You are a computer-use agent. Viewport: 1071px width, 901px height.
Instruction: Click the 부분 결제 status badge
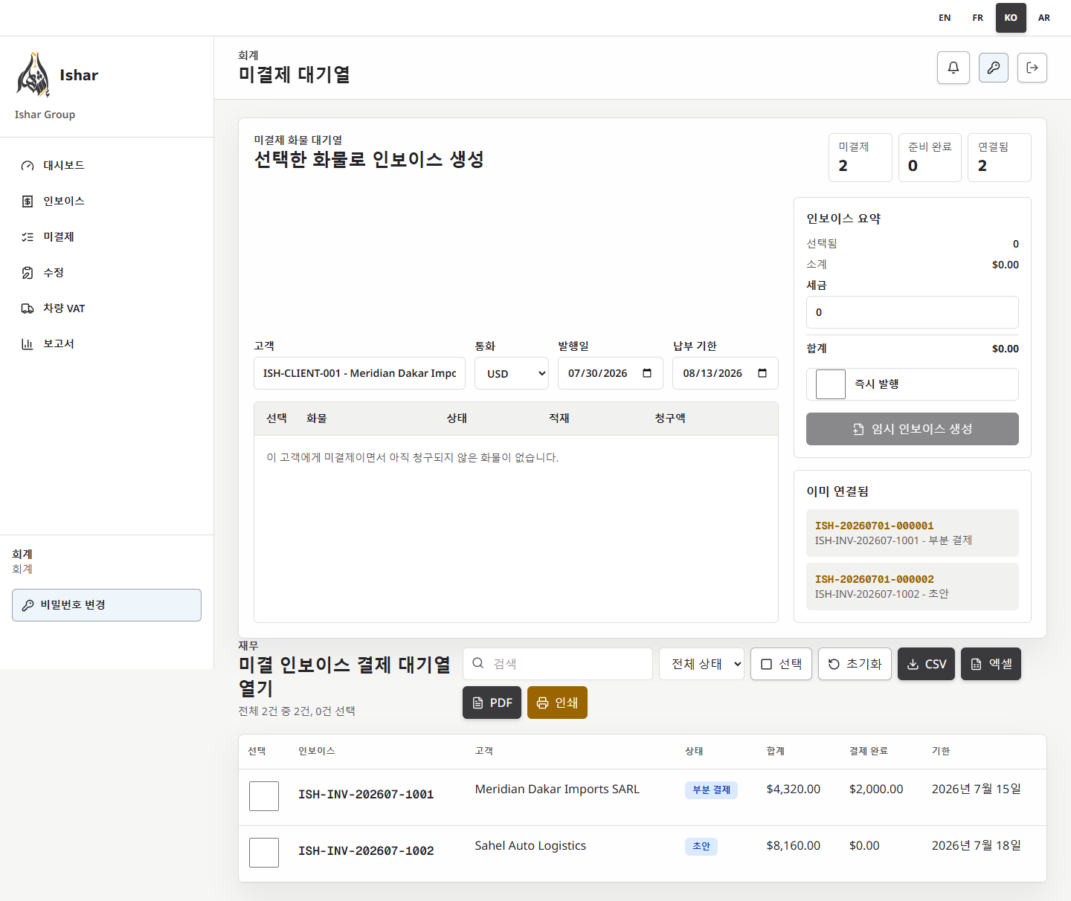click(x=711, y=789)
